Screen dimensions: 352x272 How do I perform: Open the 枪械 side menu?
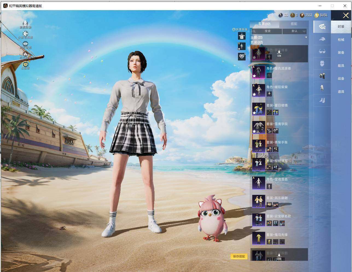(341, 40)
